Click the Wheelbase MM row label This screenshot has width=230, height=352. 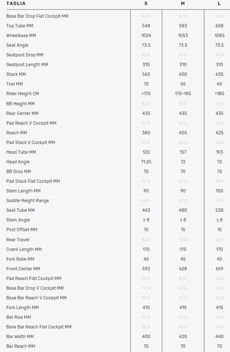21,35
